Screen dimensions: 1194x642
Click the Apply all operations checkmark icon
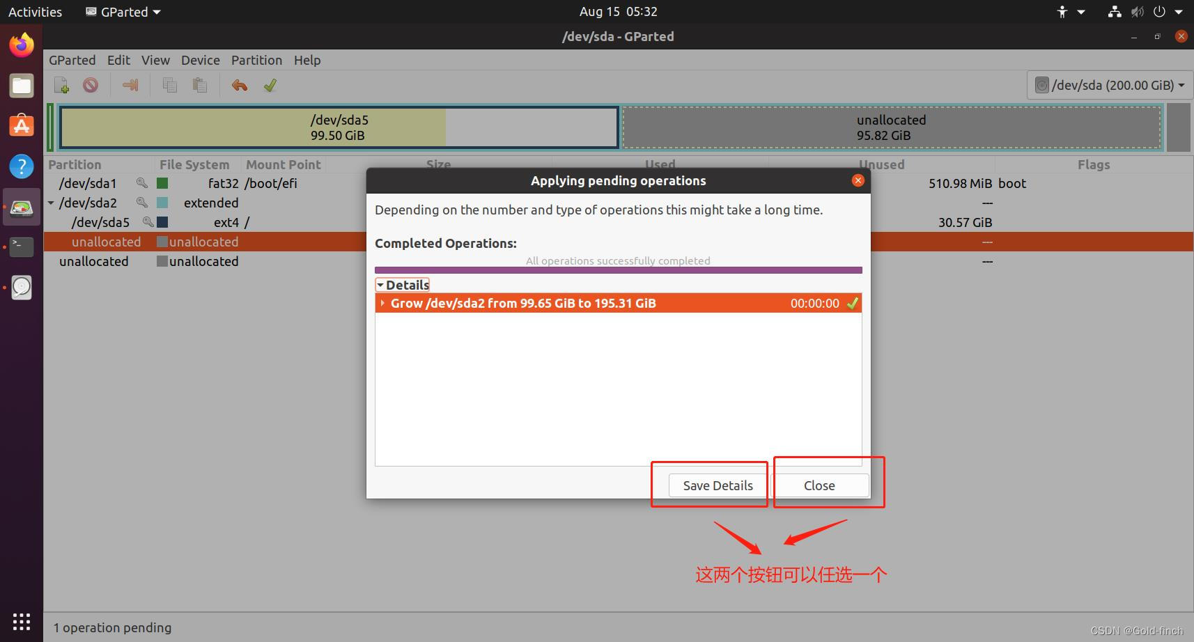coord(270,85)
